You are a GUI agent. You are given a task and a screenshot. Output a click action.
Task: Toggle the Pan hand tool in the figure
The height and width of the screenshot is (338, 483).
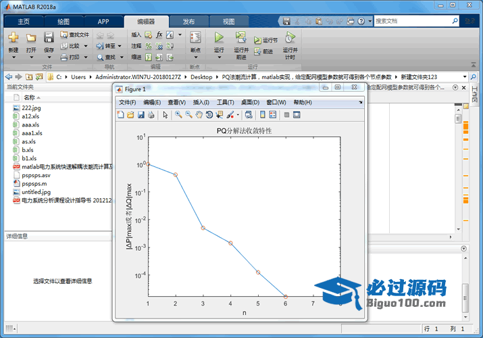pos(199,115)
